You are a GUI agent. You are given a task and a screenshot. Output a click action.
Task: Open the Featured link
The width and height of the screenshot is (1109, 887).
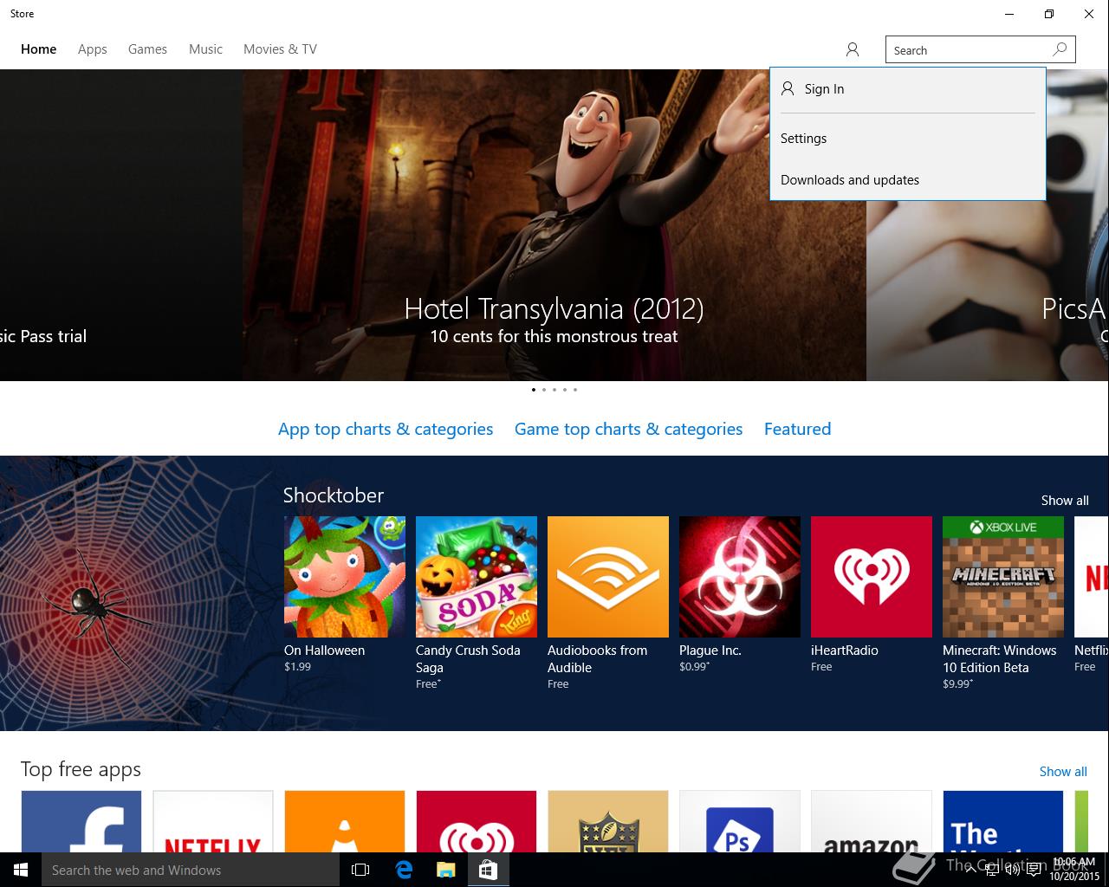797,429
